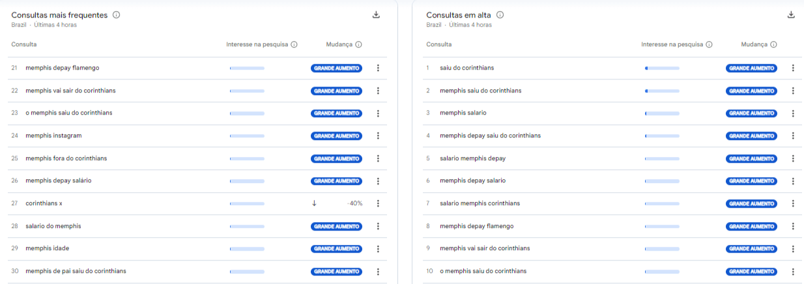Image resolution: width=804 pixels, height=284 pixels.
Task: Open more options for row 2 memphis saiu
Action: (793, 91)
